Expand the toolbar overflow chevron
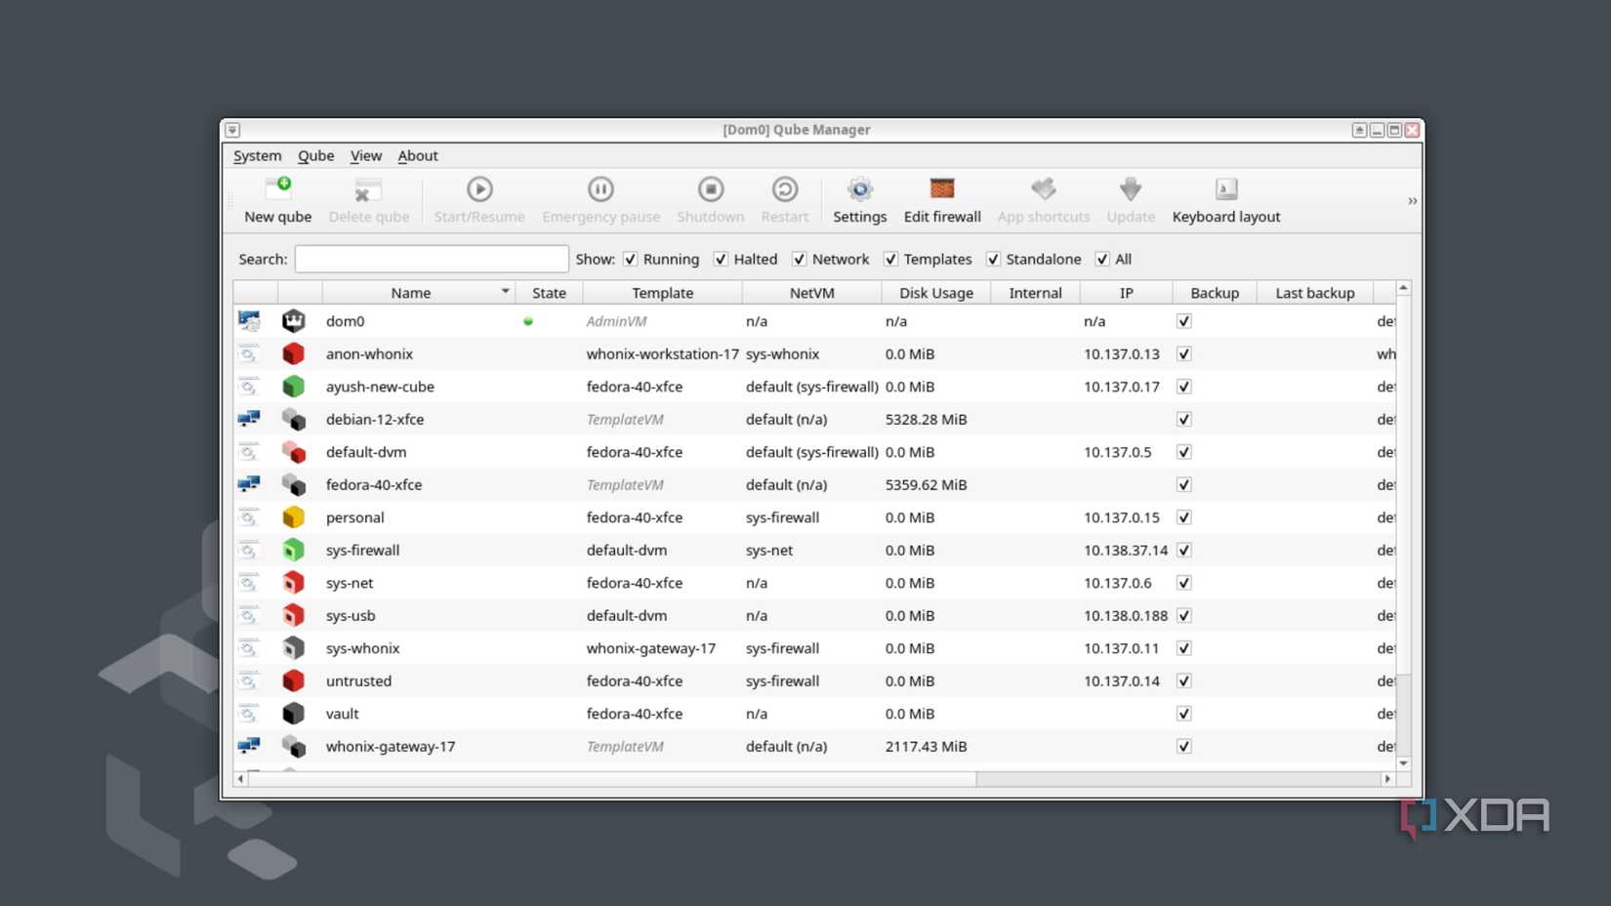The width and height of the screenshot is (1611, 906). [1412, 200]
